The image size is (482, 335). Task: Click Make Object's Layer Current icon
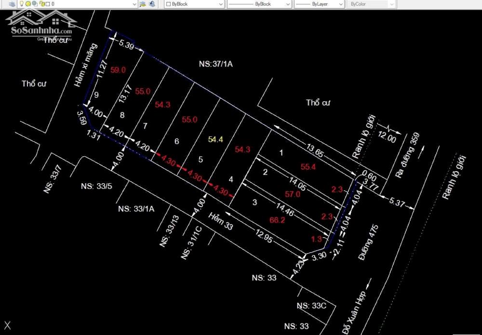[143, 4]
